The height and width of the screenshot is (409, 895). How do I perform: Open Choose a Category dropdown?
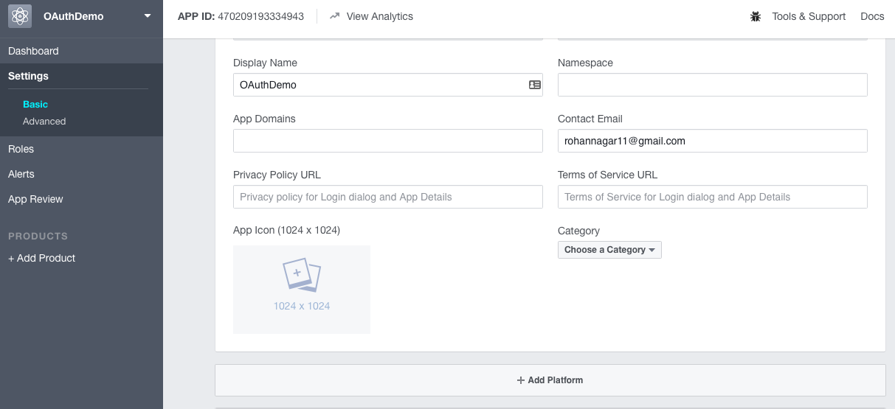tap(609, 250)
